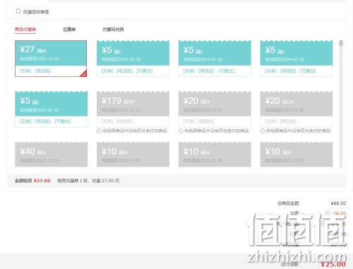Select the 商品优惠券 tab
The height and width of the screenshot is (269, 353).
coord(25,30)
